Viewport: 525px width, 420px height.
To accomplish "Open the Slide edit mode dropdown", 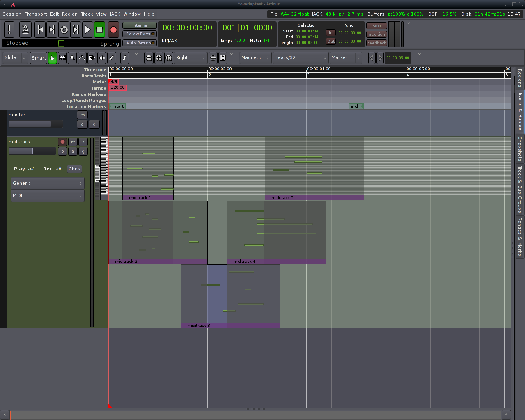I will (15, 58).
